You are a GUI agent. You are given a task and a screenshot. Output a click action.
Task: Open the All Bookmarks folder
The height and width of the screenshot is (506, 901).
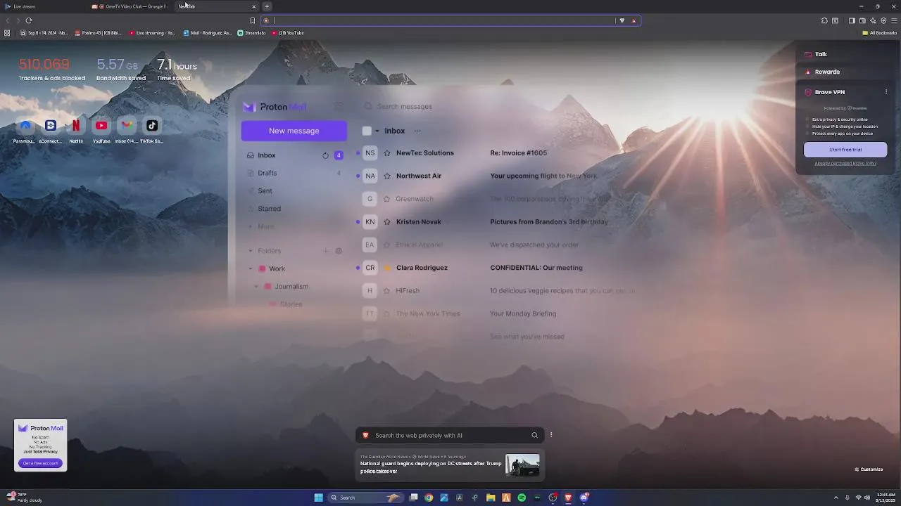(880, 33)
